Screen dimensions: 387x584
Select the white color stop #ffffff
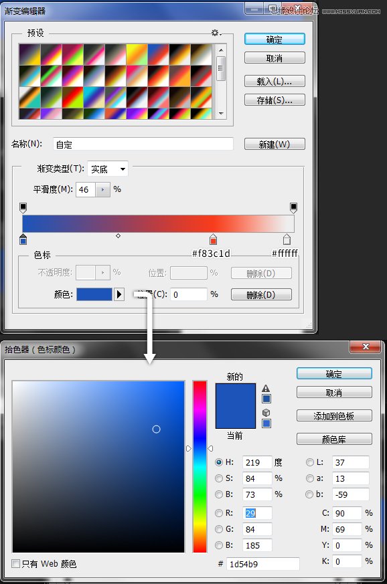(x=287, y=239)
